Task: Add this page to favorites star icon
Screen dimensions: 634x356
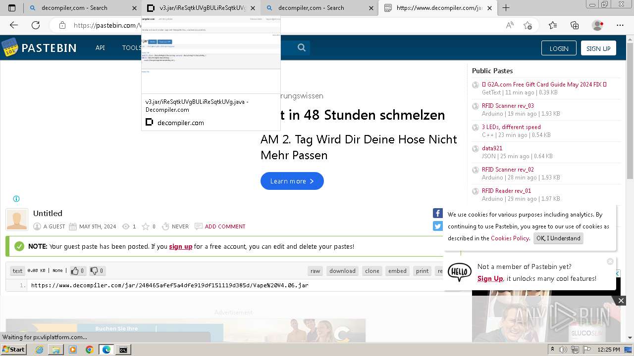Action: click(528, 25)
